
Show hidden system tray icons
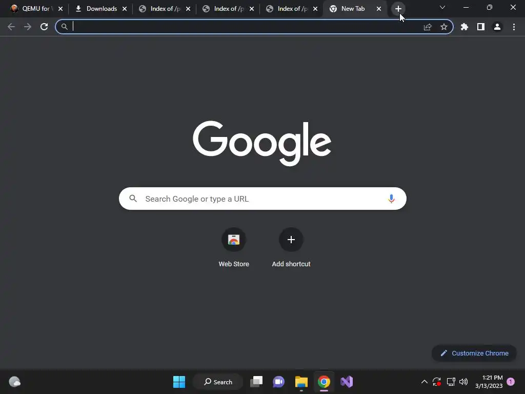(424, 382)
